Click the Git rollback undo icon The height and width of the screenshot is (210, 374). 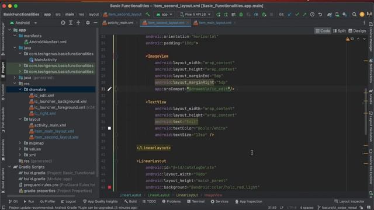tap(320, 15)
